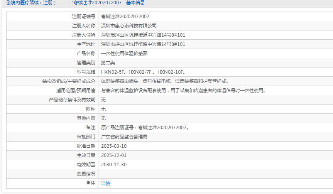The width and height of the screenshot is (333, 194).
Task: Click the 注册证编号 label
Action: (x=84, y=16)
